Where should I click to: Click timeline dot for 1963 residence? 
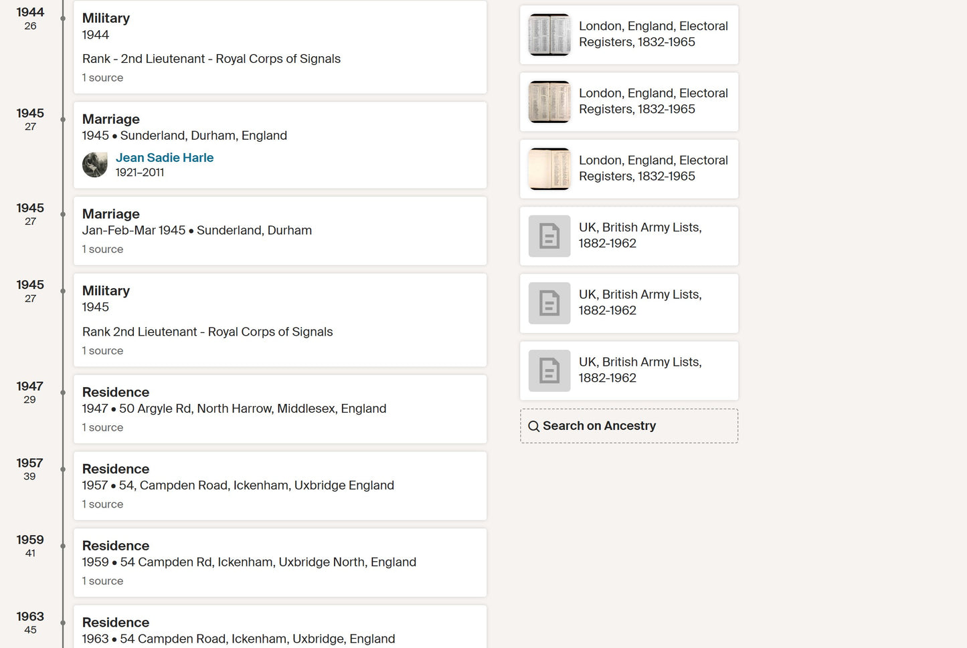63,623
